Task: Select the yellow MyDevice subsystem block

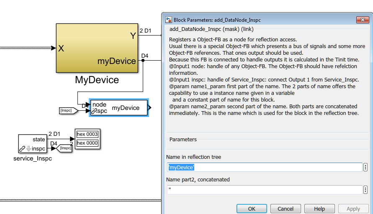Action: click(97, 48)
